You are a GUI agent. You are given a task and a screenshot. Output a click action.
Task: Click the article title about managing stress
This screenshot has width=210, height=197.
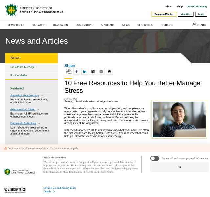coord(132,87)
